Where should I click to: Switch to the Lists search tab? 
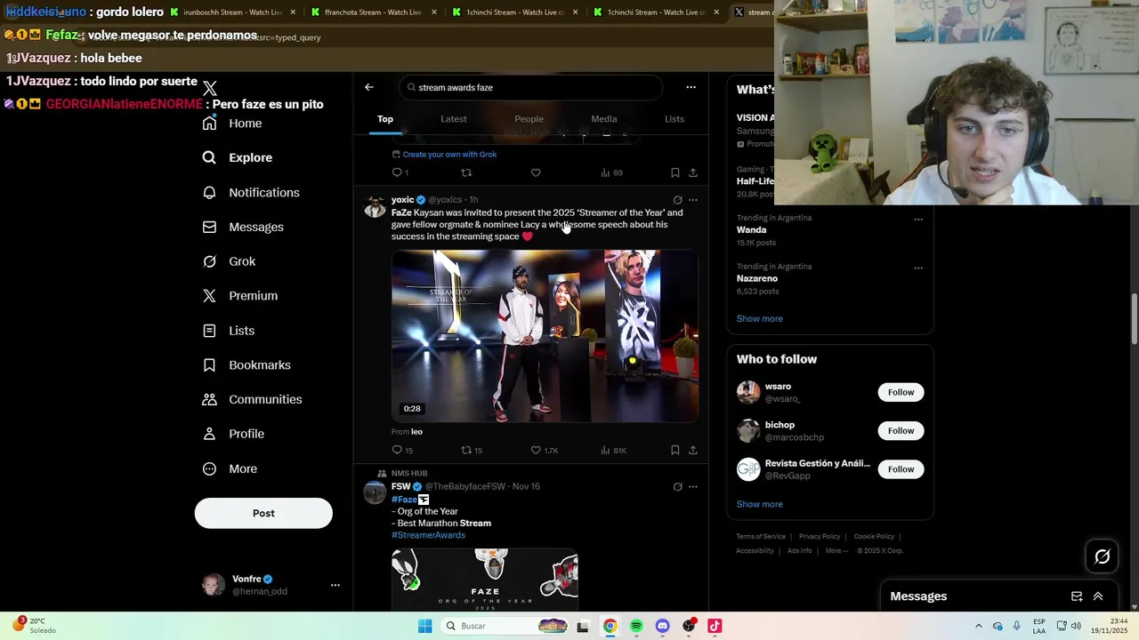pos(675,119)
